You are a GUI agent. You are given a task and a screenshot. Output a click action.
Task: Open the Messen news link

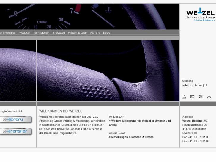(136, 137)
